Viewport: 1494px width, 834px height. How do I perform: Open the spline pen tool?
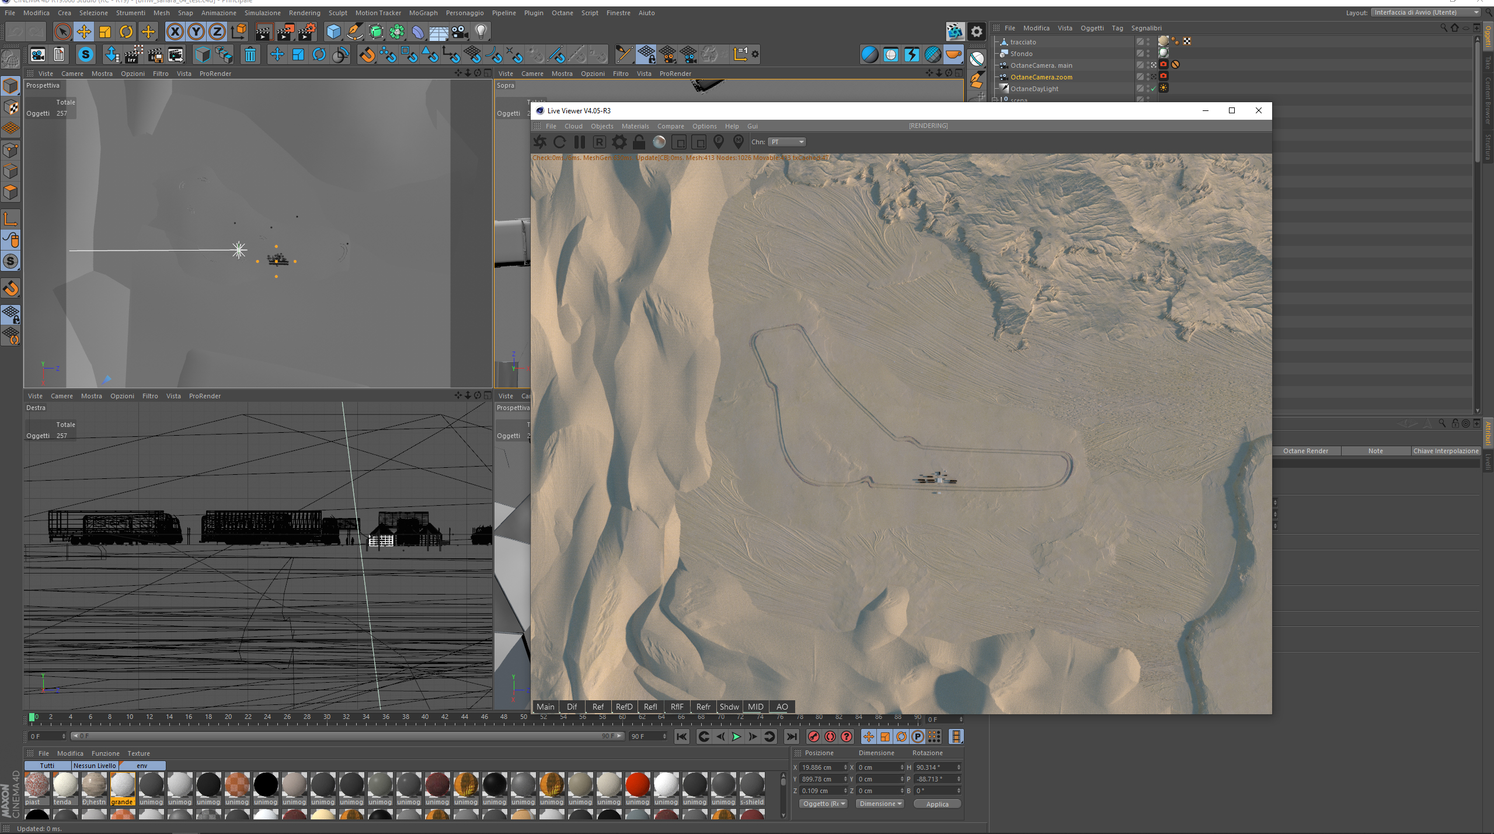point(354,32)
